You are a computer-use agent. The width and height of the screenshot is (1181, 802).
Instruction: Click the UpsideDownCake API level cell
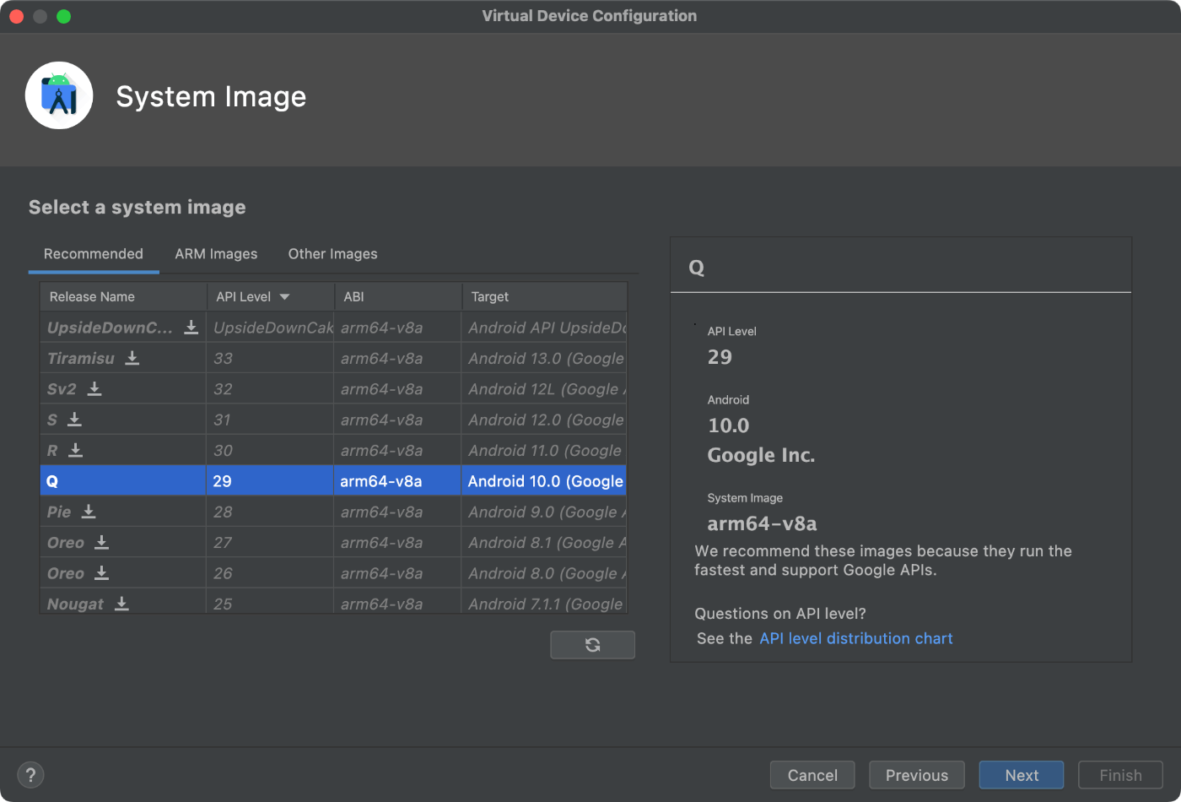(x=271, y=328)
